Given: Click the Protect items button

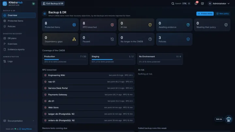Looking at the screenshot, I should (x=205, y=14).
